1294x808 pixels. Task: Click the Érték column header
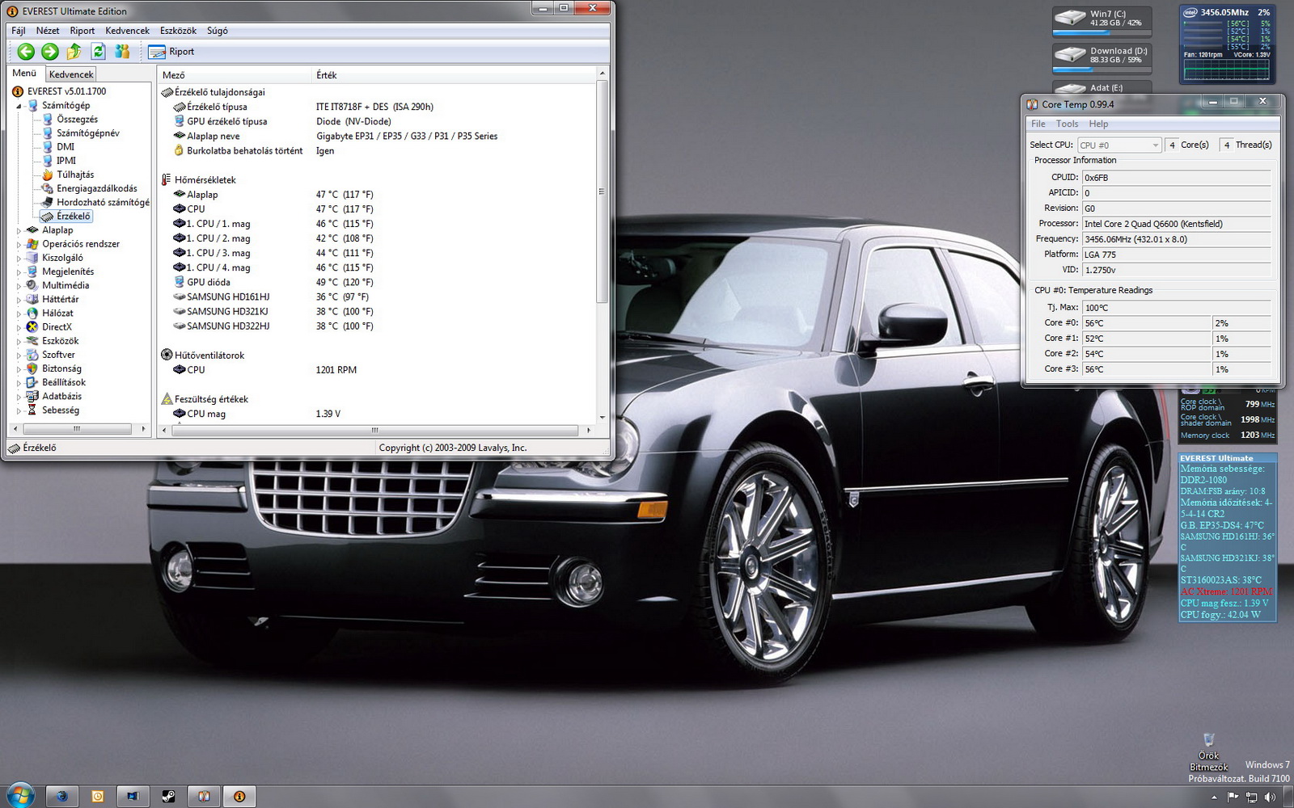(453, 75)
